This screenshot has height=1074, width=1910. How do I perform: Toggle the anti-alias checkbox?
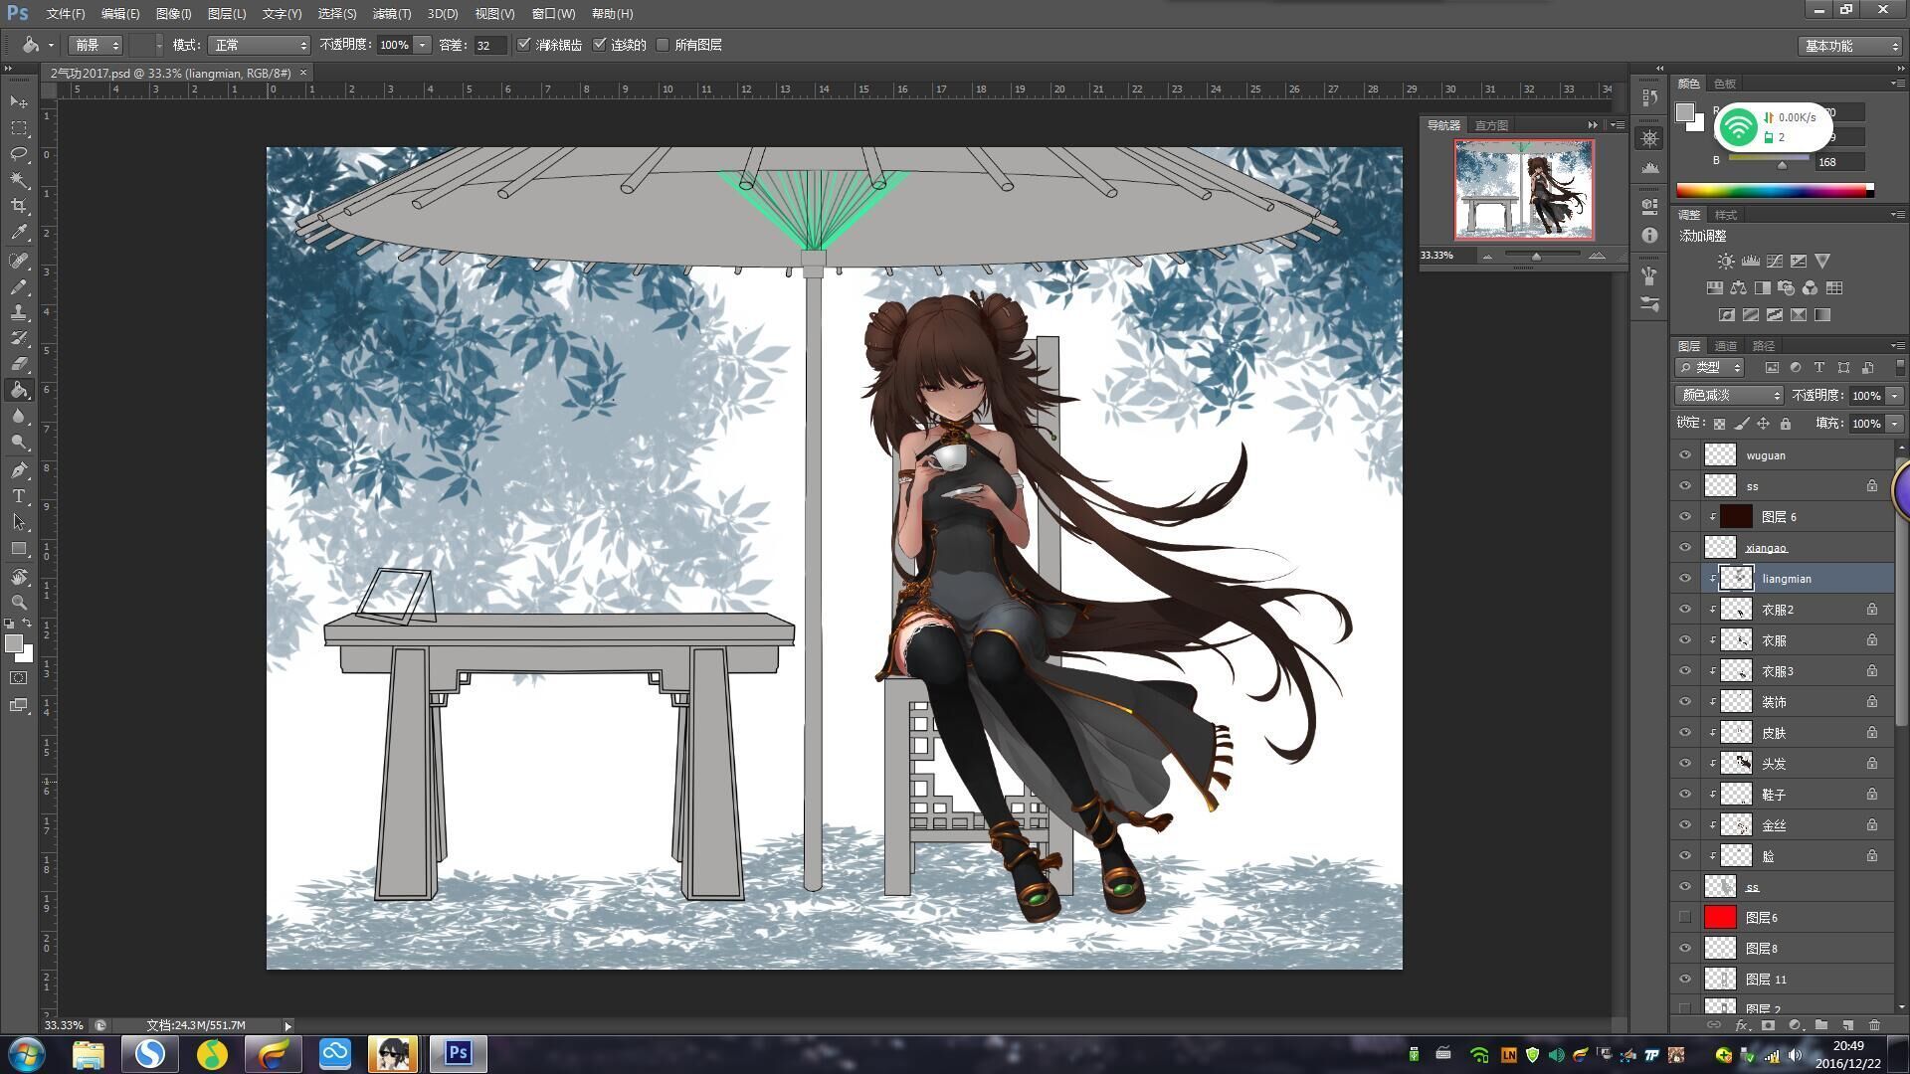(x=524, y=45)
